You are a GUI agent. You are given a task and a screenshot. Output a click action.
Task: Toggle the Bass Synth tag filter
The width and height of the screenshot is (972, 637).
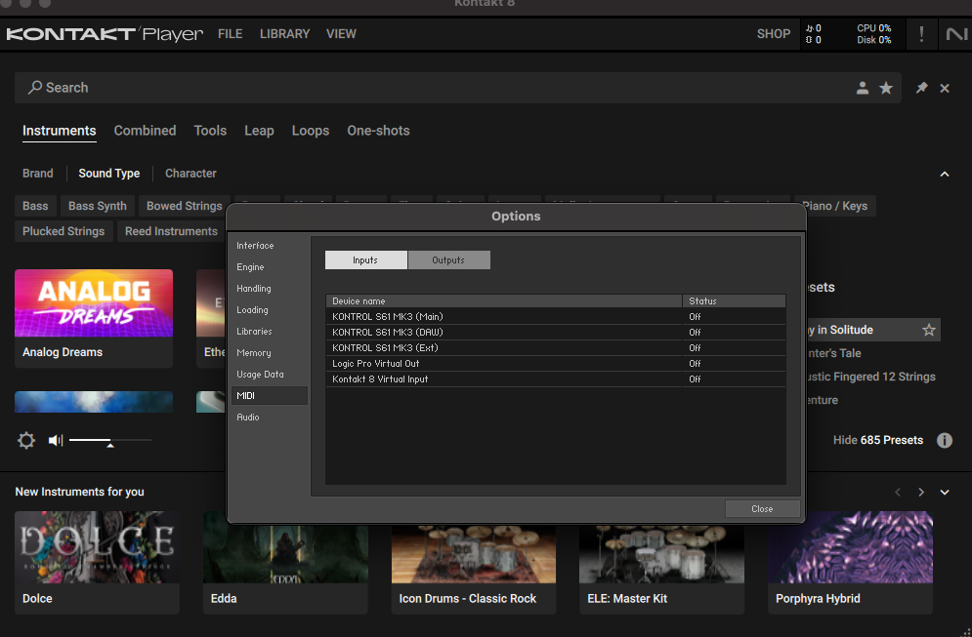click(98, 206)
